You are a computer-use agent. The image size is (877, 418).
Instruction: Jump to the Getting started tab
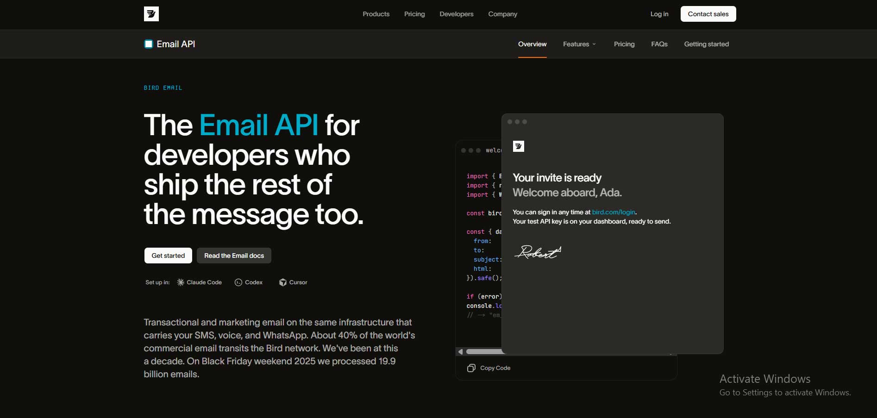coord(707,44)
